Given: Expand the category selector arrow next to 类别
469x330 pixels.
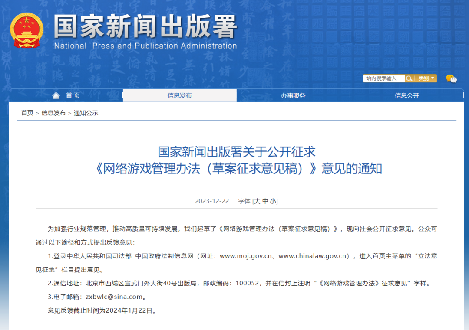Looking at the screenshot, I should tap(433, 78).
